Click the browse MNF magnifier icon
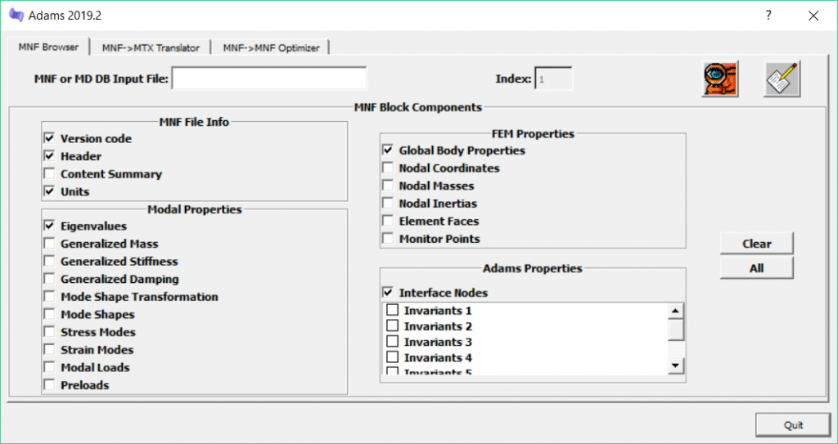This screenshot has height=444, width=838. tap(720, 78)
